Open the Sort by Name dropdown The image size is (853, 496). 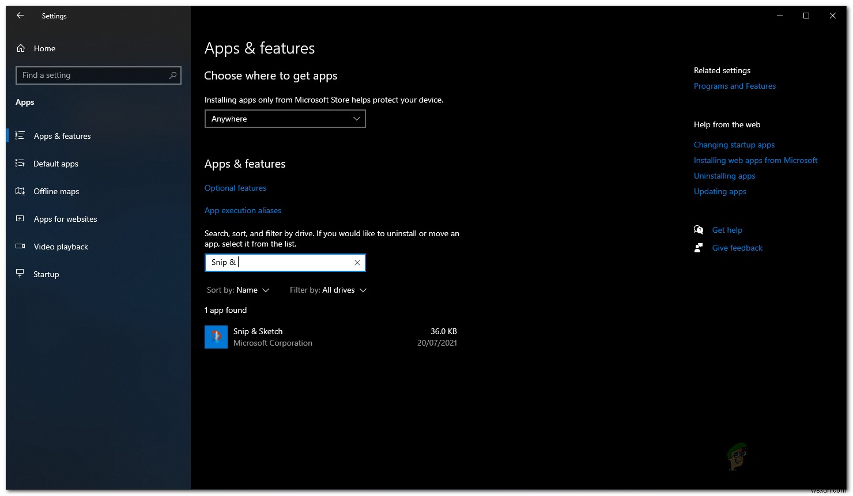click(x=239, y=290)
